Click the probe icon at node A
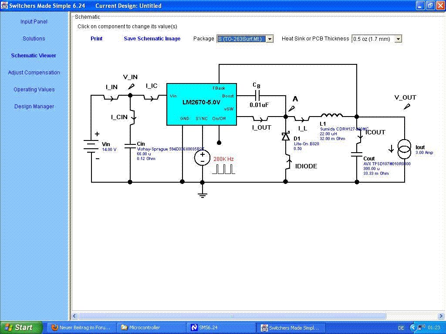 (x=291, y=108)
